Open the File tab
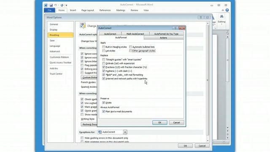This screenshot has width=270, height=152. (x=50, y=10)
